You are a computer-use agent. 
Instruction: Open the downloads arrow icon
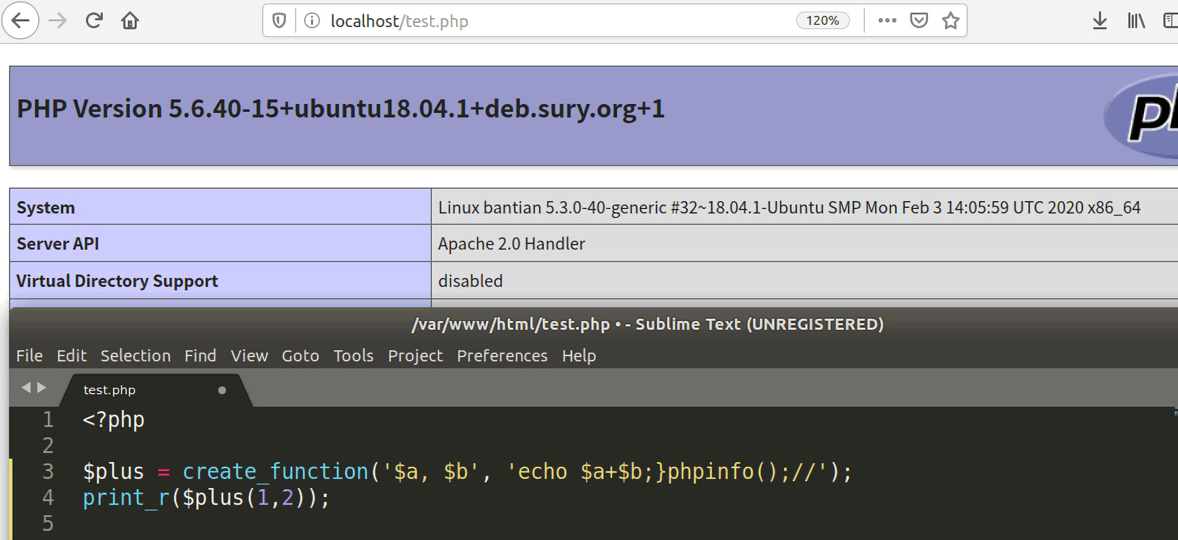click(1099, 21)
